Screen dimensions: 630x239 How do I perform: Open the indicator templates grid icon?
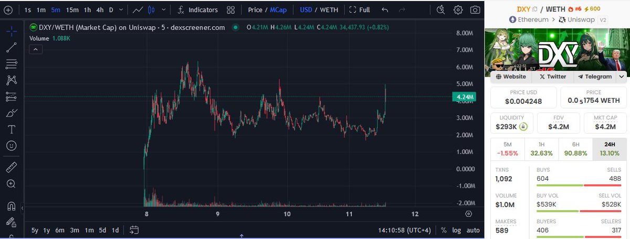(231, 9)
